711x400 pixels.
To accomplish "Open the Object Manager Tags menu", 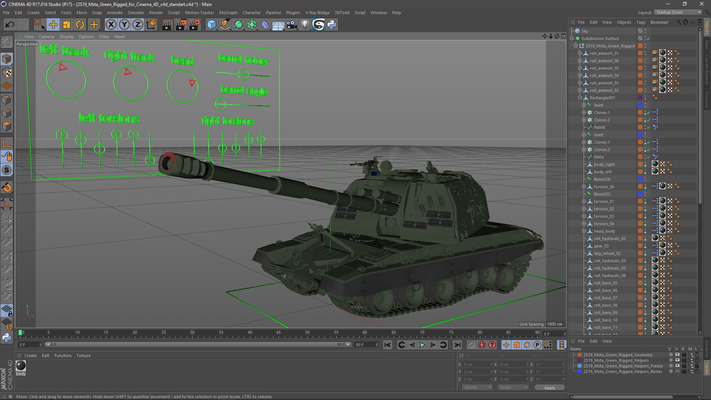I will [x=641, y=22].
